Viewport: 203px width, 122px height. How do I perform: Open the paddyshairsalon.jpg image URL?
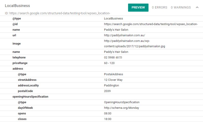coord(134,44)
